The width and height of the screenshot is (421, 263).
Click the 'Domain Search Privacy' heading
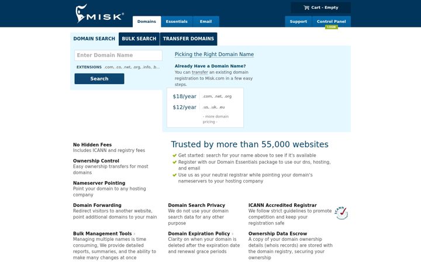point(196,205)
